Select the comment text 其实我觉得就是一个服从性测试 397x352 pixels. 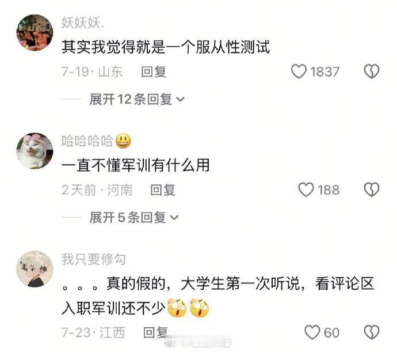coord(166,47)
